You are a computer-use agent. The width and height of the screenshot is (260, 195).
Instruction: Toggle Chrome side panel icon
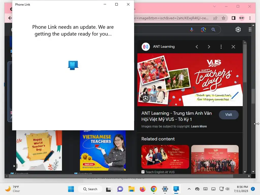pyautogui.click(x=234, y=18)
